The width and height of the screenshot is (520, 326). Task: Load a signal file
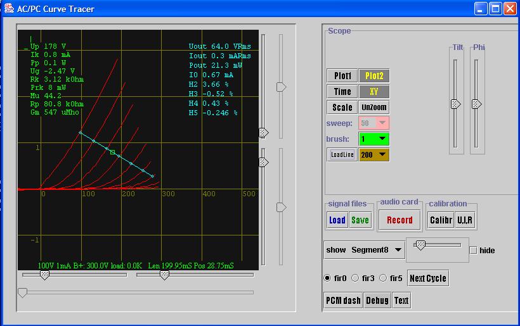click(337, 220)
